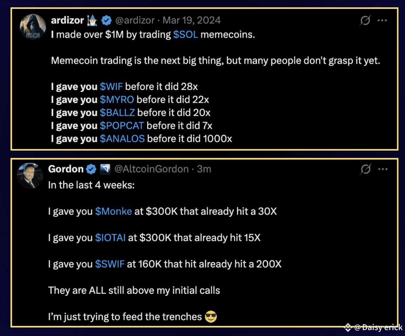This screenshot has height=336, width=405.
Task: Open the $SOL cashtag link
Action: coord(186,34)
